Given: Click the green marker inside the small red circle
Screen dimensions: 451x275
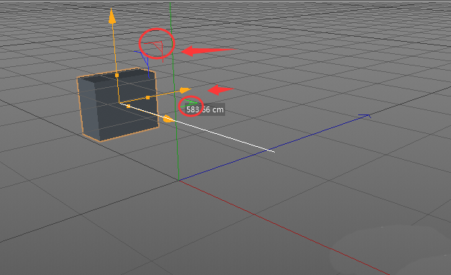Looking at the screenshot, I should pos(190,103).
